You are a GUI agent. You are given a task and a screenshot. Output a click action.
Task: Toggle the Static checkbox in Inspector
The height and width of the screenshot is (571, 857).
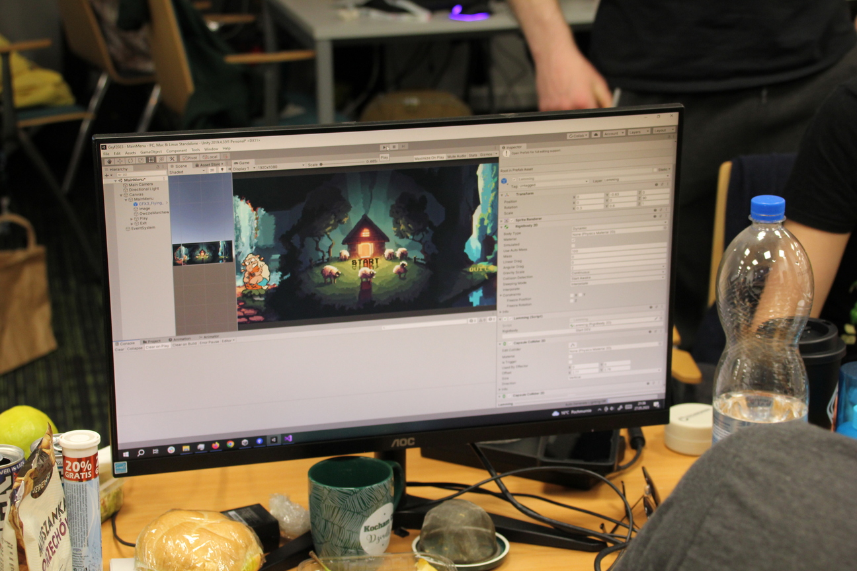pos(655,170)
